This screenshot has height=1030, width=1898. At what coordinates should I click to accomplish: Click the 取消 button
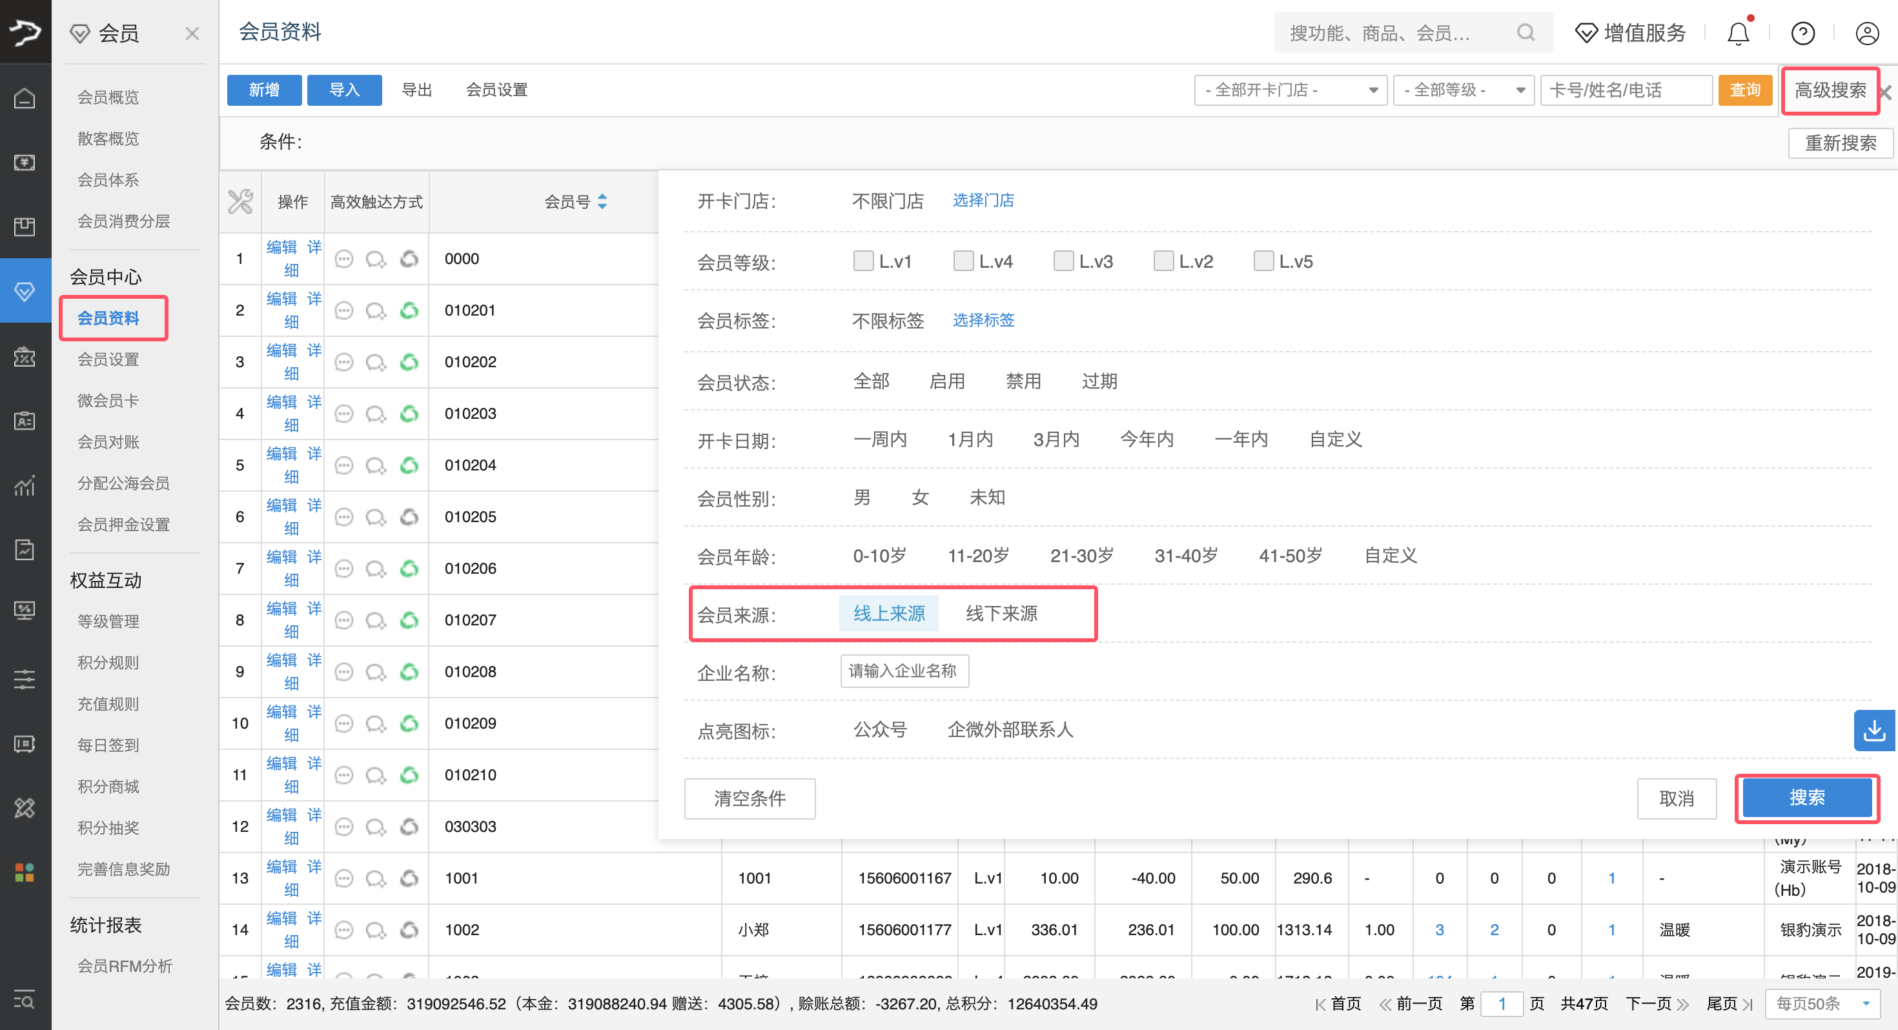pos(1676,799)
